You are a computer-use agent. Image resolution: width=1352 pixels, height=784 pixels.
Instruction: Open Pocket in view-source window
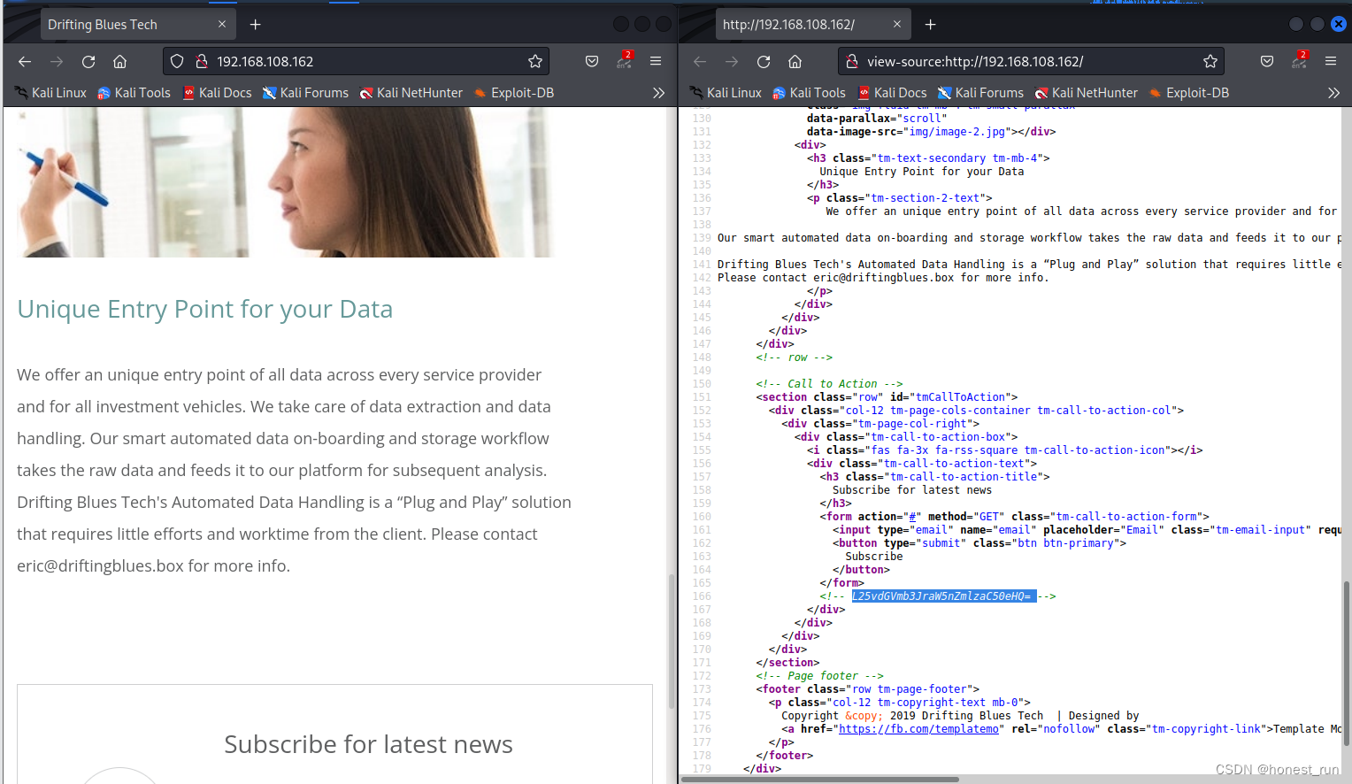pos(1267,61)
